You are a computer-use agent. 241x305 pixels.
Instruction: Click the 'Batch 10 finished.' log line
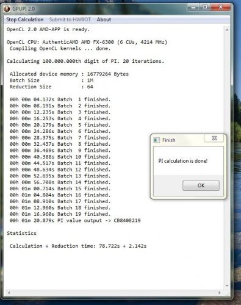[x=60, y=157]
